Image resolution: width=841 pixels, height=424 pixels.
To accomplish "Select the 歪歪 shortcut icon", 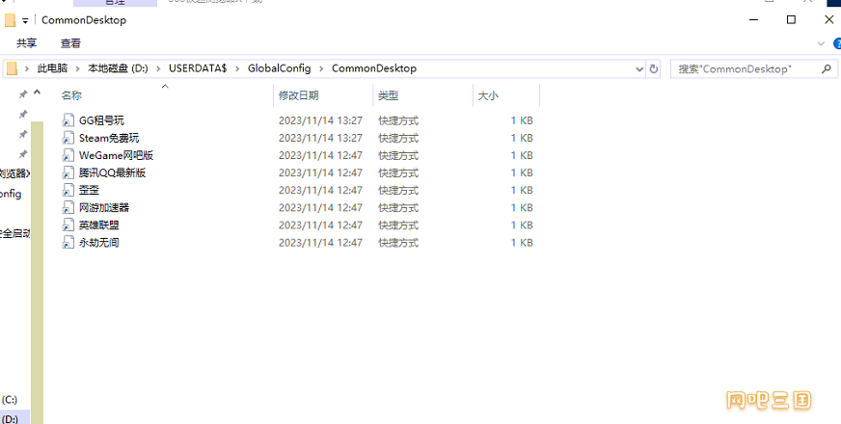I will (68, 190).
